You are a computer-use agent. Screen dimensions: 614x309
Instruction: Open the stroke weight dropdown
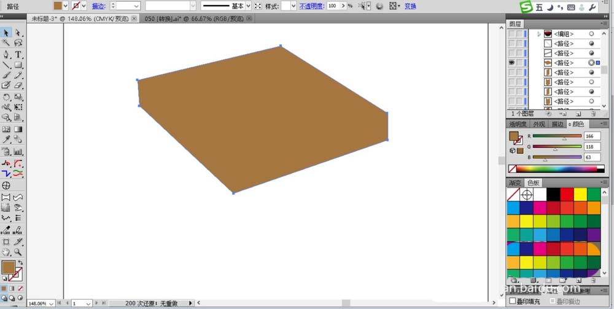(136, 6)
